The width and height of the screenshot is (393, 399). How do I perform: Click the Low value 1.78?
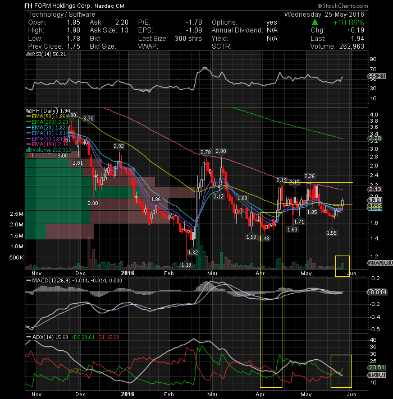[74, 39]
